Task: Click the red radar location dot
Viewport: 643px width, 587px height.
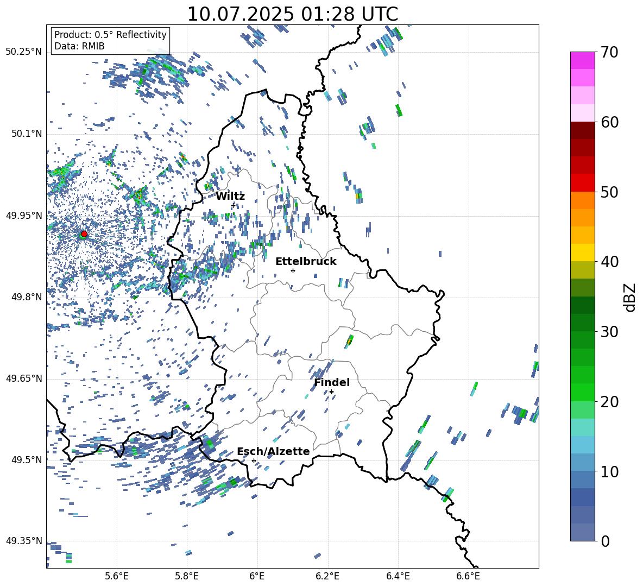Action: (84, 233)
